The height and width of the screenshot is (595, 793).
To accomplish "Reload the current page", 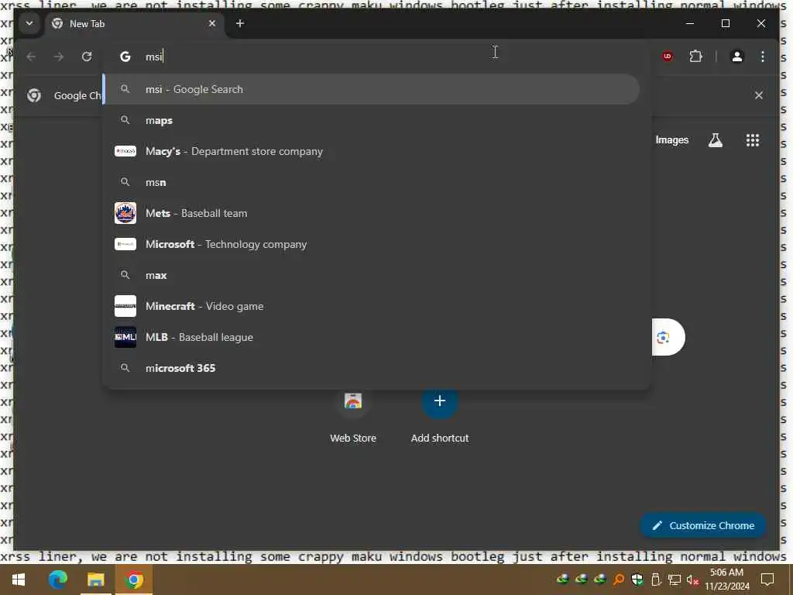I will coord(87,57).
